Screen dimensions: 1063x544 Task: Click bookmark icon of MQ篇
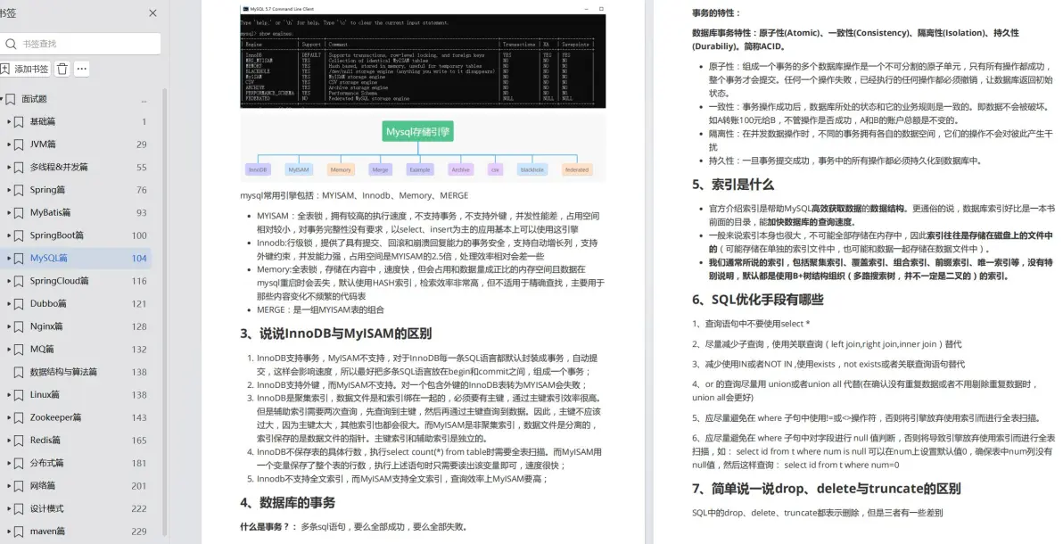(x=19, y=350)
